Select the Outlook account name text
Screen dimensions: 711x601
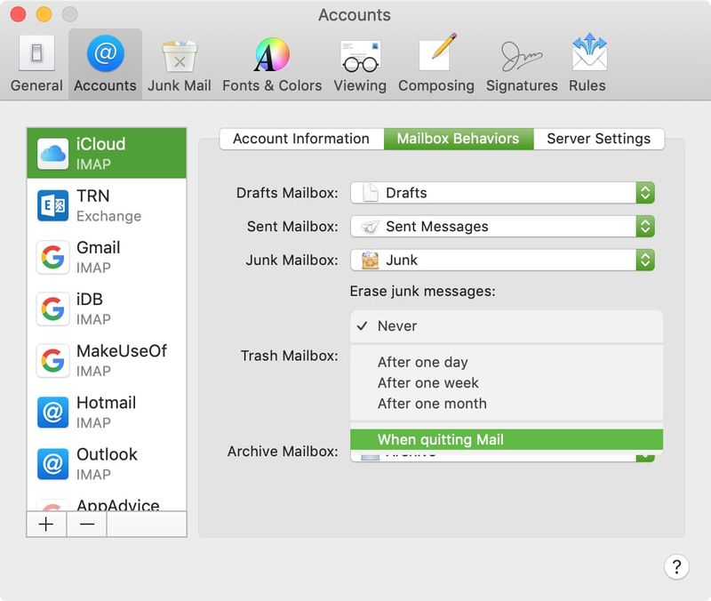pos(107,454)
